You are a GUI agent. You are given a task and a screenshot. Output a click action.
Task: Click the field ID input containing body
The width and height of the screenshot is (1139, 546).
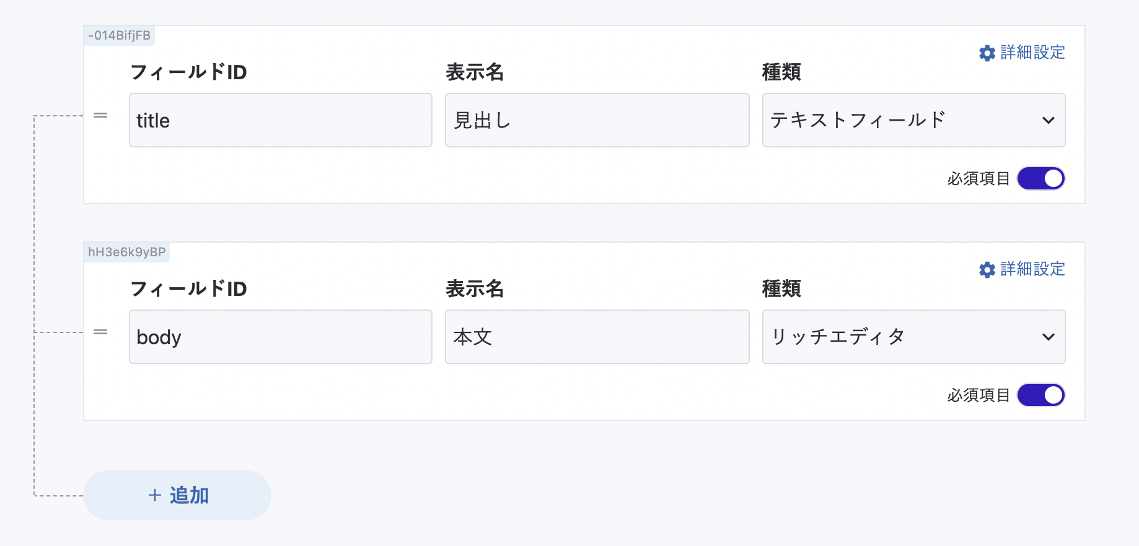coord(280,337)
